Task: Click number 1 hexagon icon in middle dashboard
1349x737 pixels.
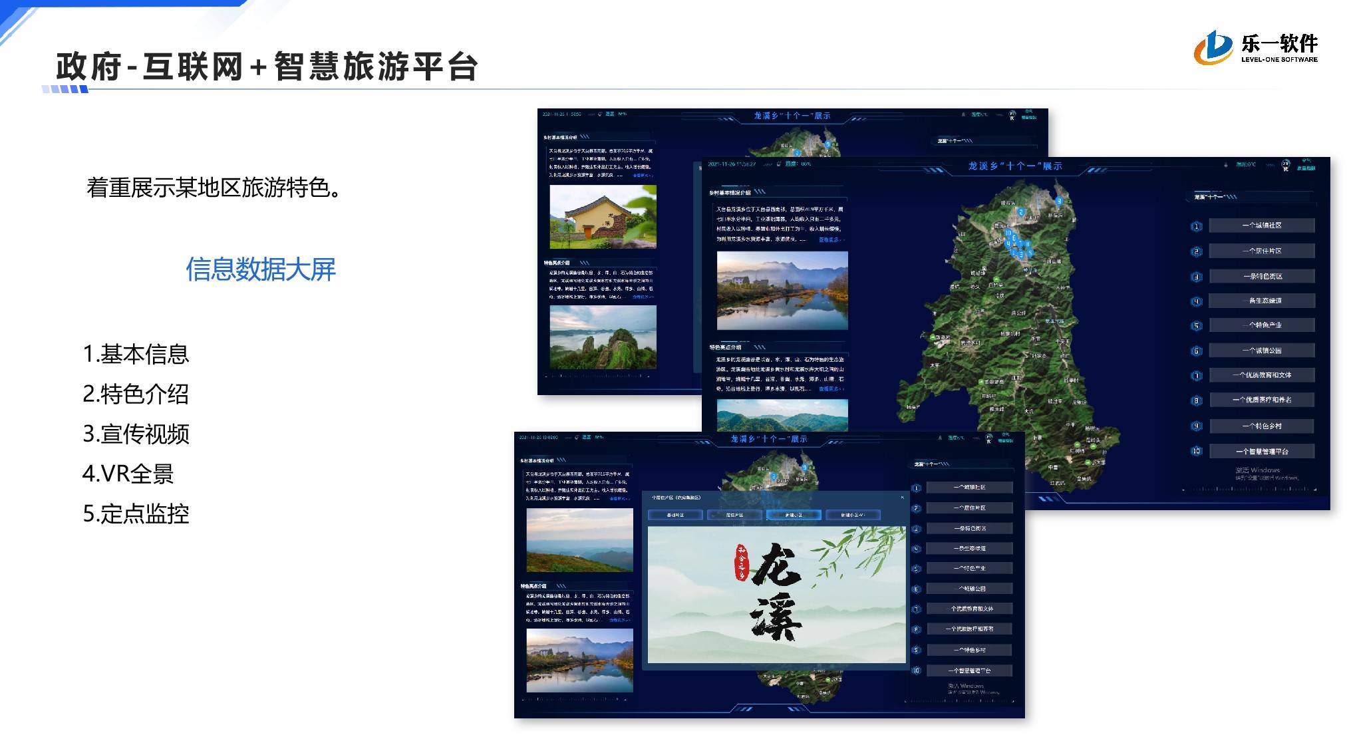Action: point(1196,226)
